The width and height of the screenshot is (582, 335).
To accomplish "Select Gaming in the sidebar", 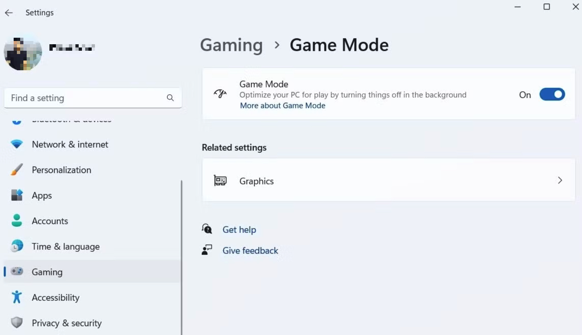I will pyautogui.click(x=47, y=272).
